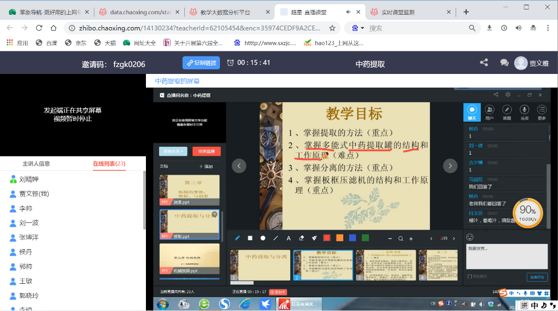This screenshot has height=311, width=558.
Task: Choose the text 'A' annotation tool
Action: pyautogui.click(x=288, y=238)
